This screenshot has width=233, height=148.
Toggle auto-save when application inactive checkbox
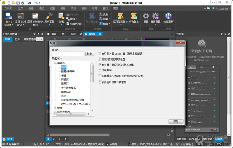point(100,76)
